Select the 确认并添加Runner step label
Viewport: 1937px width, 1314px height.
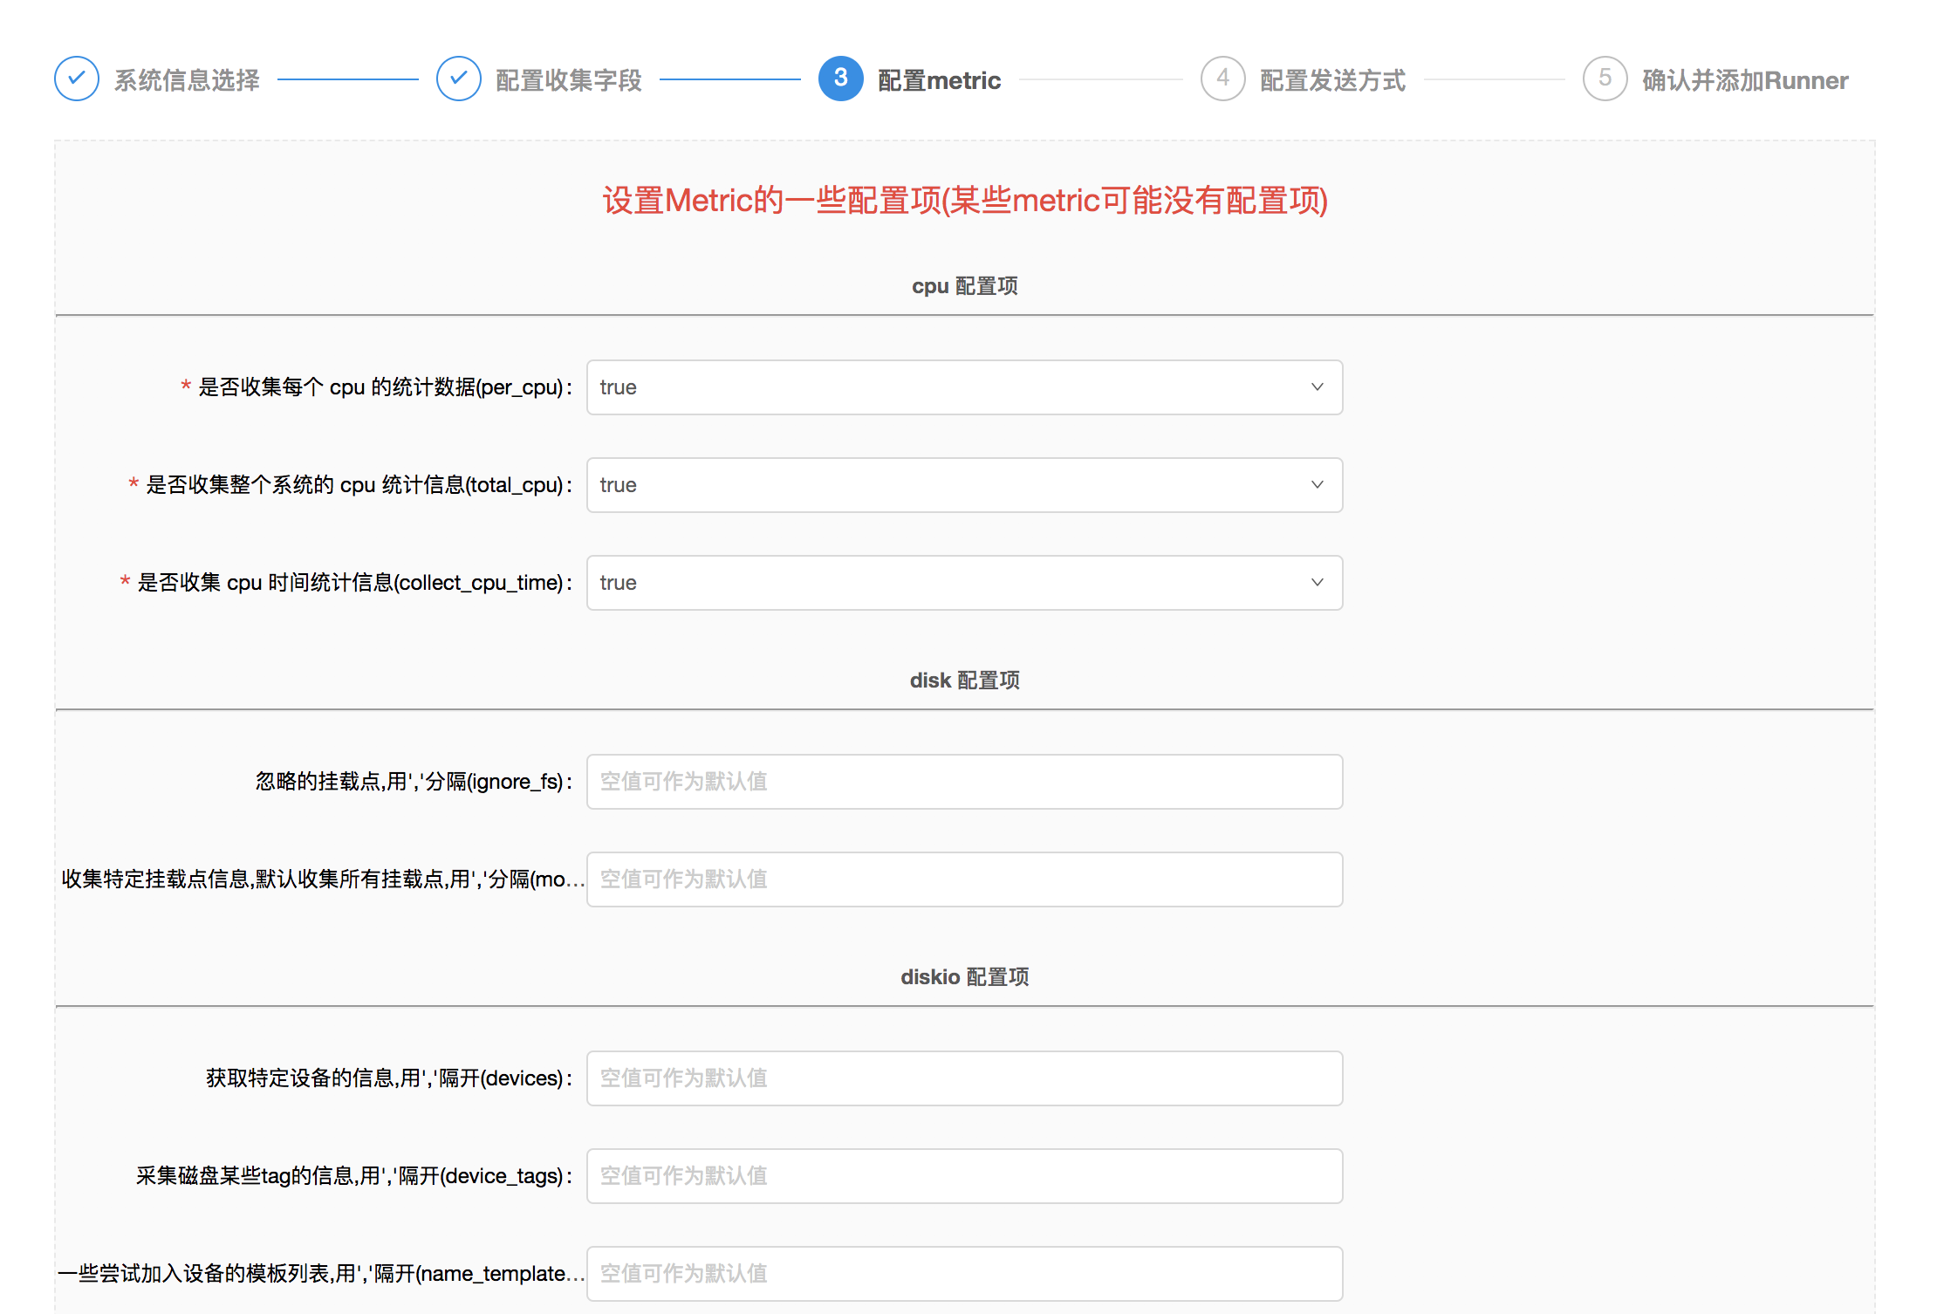1745,80
